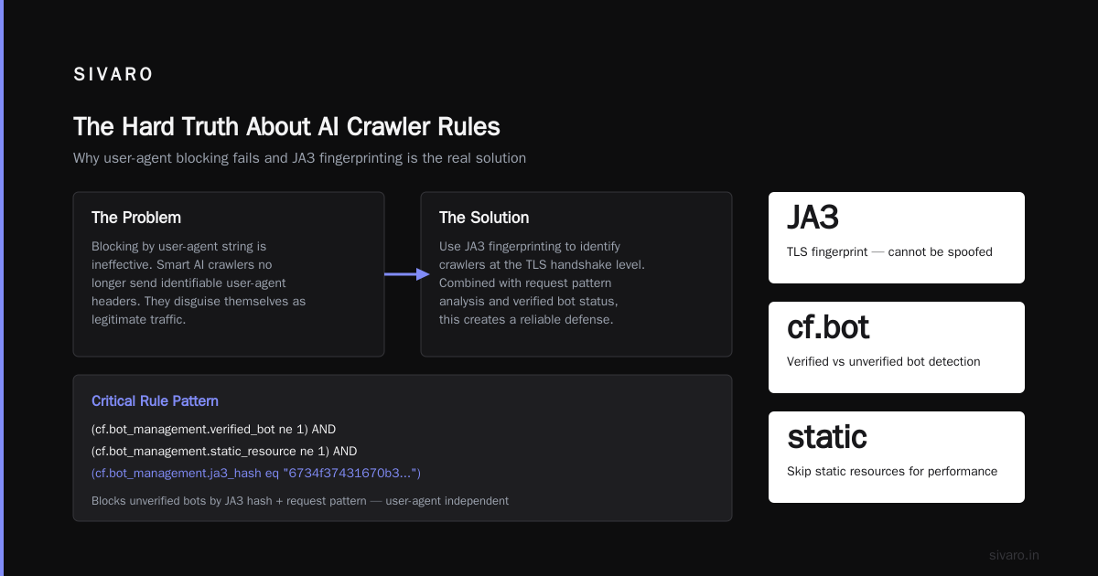The width and height of the screenshot is (1098, 576).
Task: Click TLS fingerprint cannot be spoofed text
Action: [x=889, y=251]
